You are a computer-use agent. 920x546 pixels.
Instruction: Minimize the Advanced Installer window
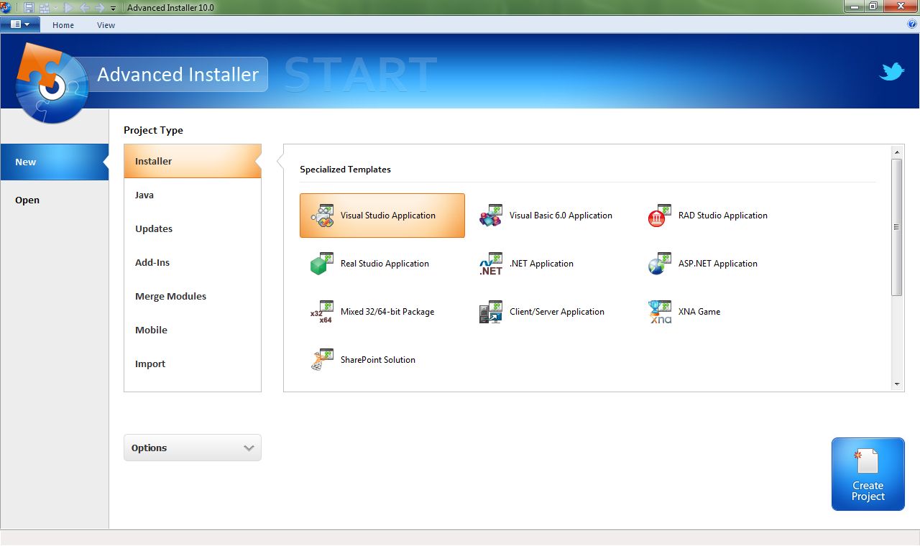(x=855, y=6)
